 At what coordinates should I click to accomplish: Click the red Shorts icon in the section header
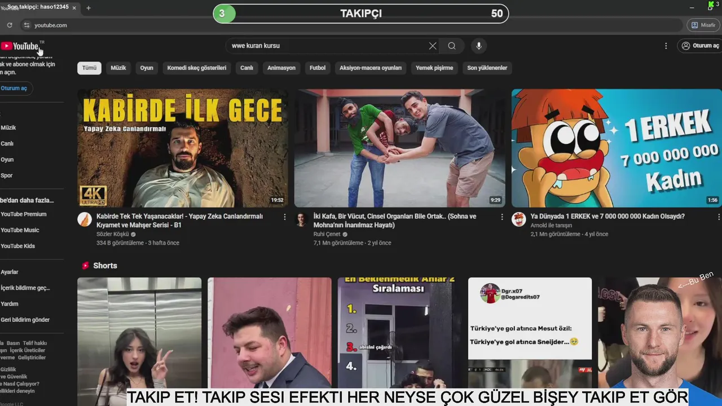pyautogui.click(x=85, y=266)
